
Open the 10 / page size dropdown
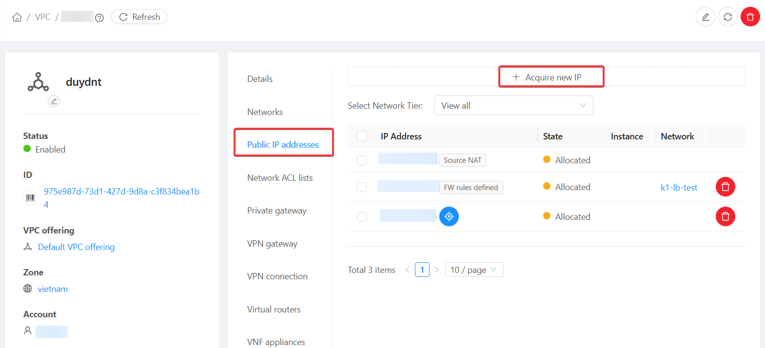(x=473, y=270)
